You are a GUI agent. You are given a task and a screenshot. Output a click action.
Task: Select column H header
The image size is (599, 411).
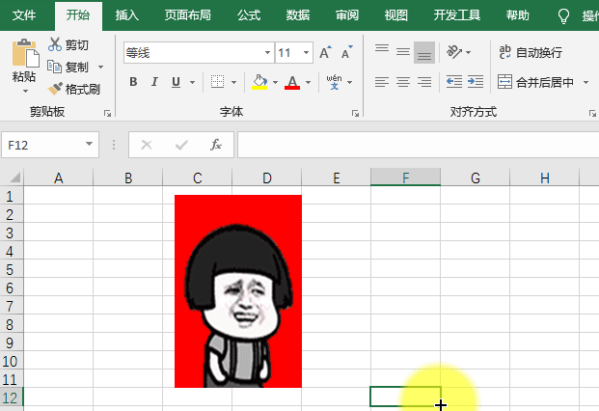(545, 178)
